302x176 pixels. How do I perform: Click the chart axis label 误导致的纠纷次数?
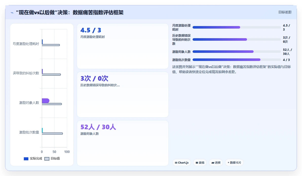26,73
